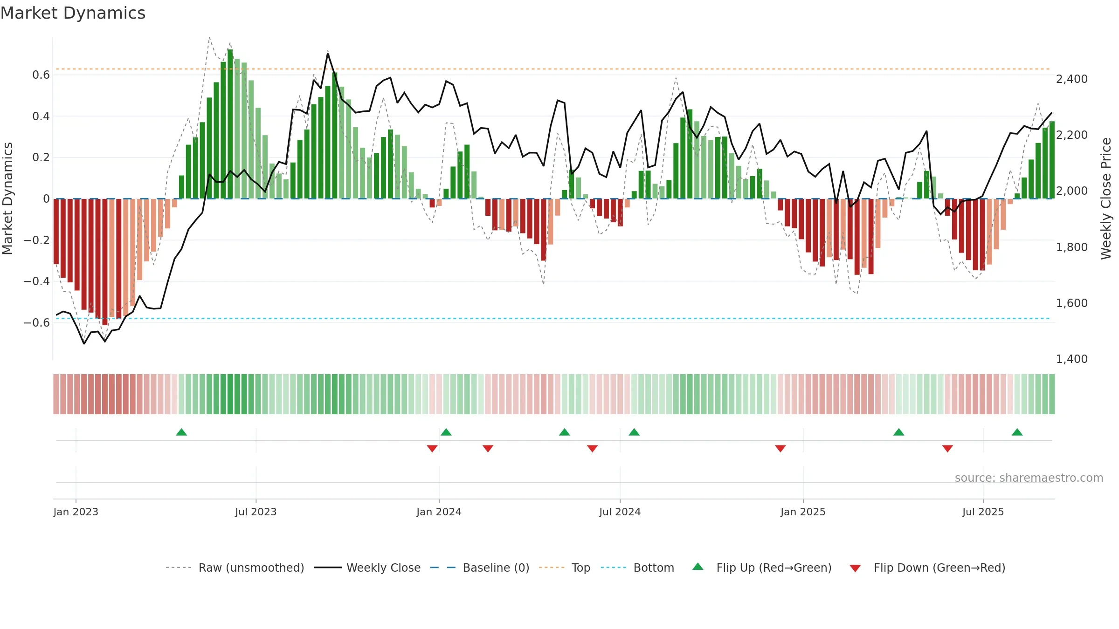1119x629 pixels.
Task: Click the green flip-up triangle at early January 2024
Action: click(x=446, y=432)
